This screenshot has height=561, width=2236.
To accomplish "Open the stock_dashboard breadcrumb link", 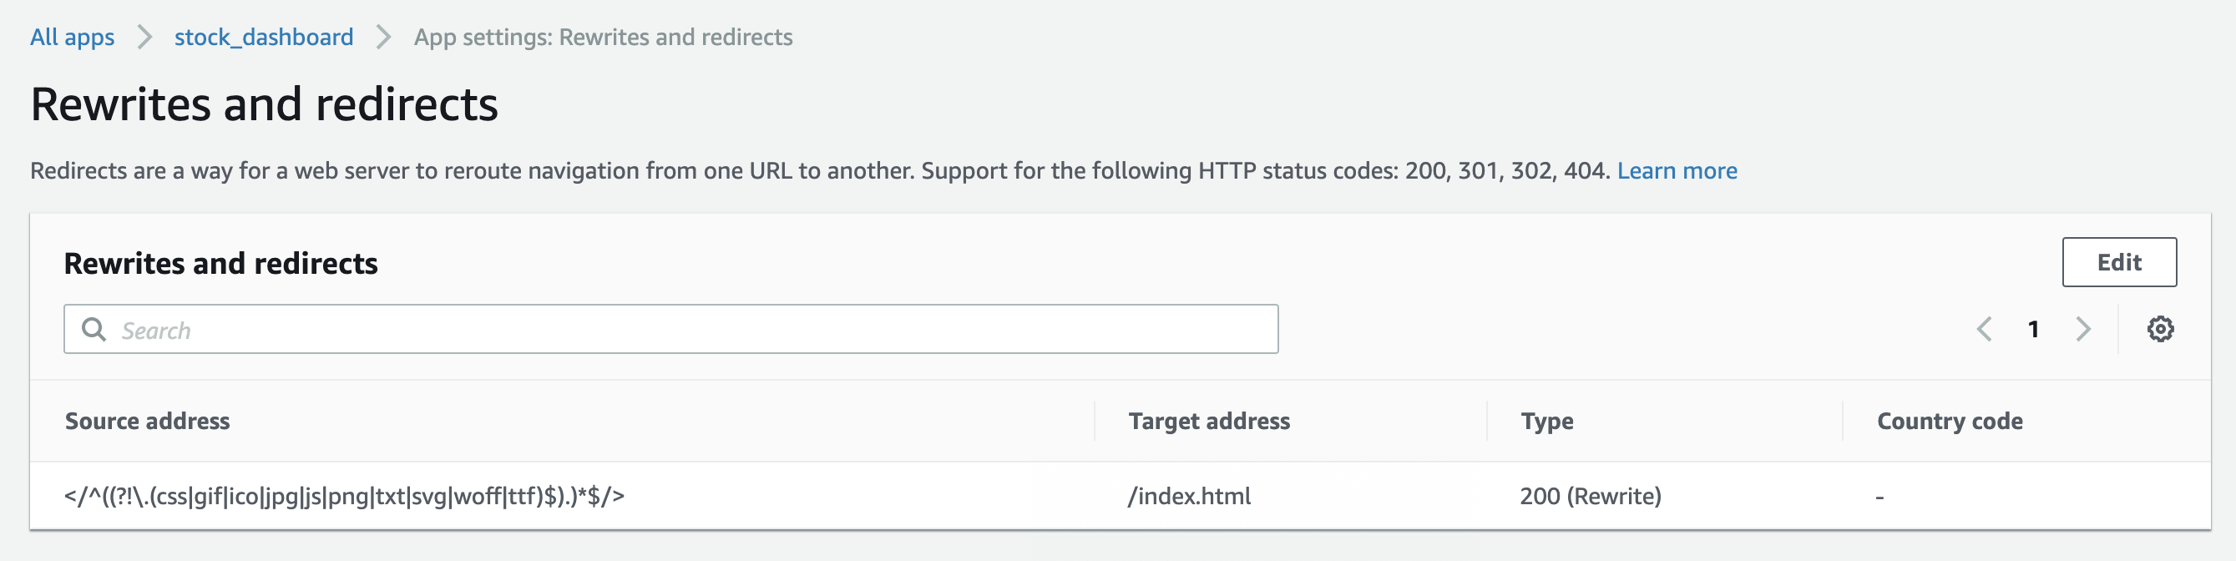I will 264,38.
